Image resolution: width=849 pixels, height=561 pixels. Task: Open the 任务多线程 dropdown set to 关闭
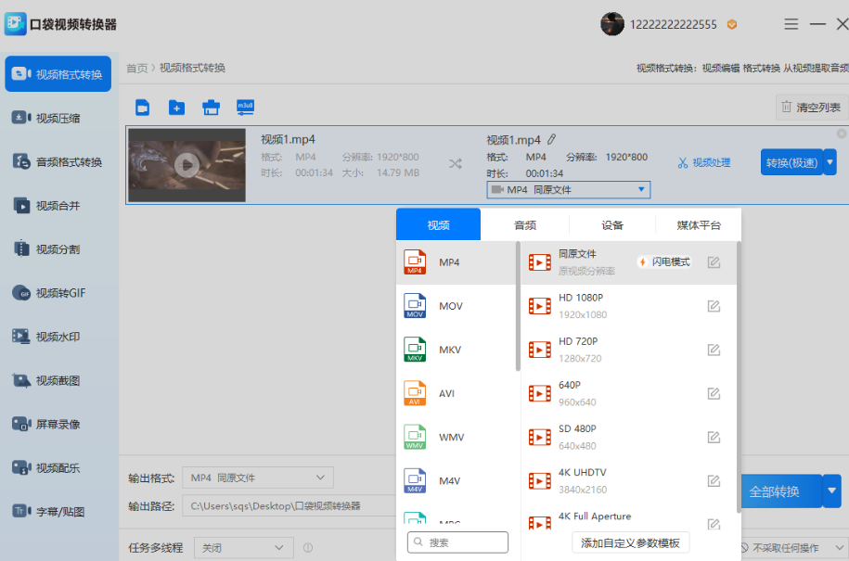243,547
